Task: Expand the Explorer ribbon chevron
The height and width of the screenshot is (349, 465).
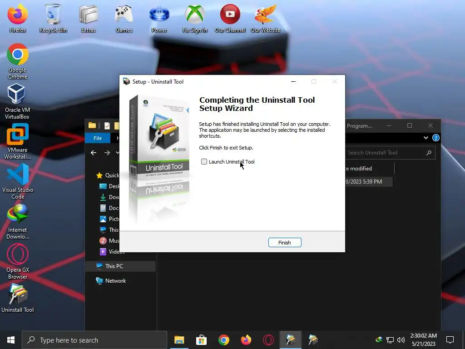Action: 426,138
